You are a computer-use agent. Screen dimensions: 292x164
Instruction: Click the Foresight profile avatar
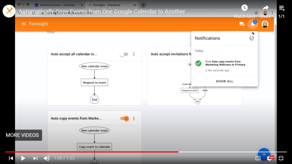265,24
